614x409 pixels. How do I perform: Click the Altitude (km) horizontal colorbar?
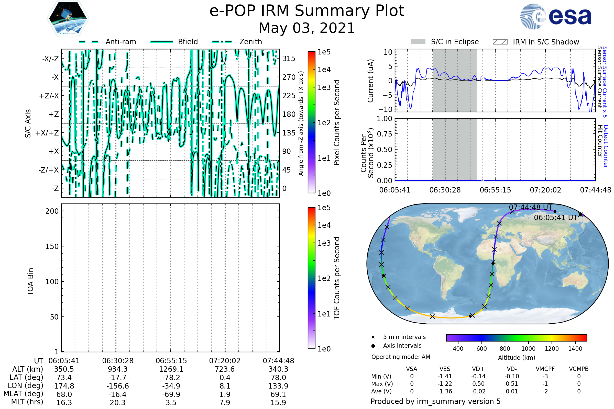[516, 338]
